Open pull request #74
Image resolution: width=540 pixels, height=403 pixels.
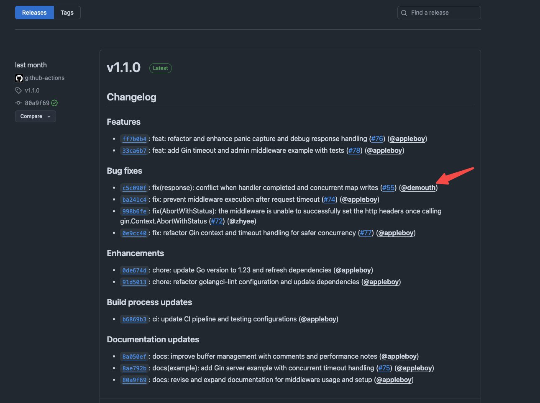tap(330, 199)
